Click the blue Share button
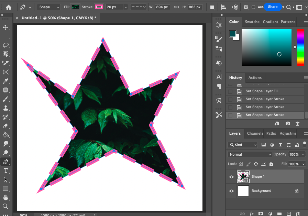Viewport: 308px width, 216px height. (273, 7)
